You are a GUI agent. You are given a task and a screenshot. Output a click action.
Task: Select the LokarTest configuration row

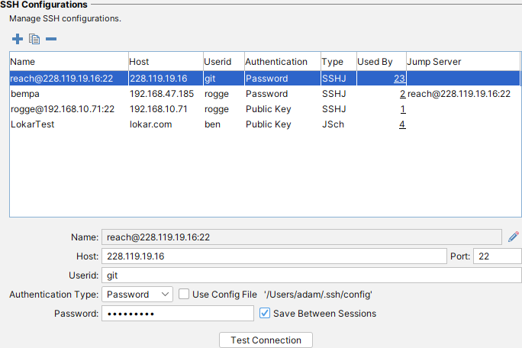pyautogui.click(x=69, y=124)
